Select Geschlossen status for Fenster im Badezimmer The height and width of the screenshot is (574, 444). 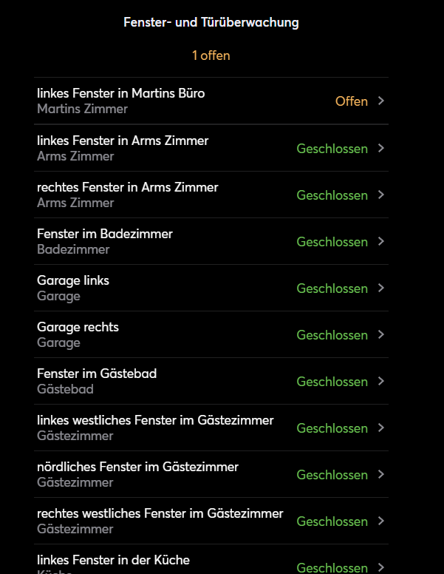tap(332, 242)
